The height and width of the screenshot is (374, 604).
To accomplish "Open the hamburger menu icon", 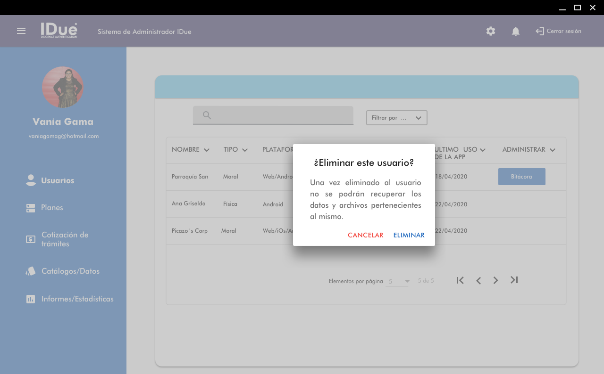I will tap(21, 31).
